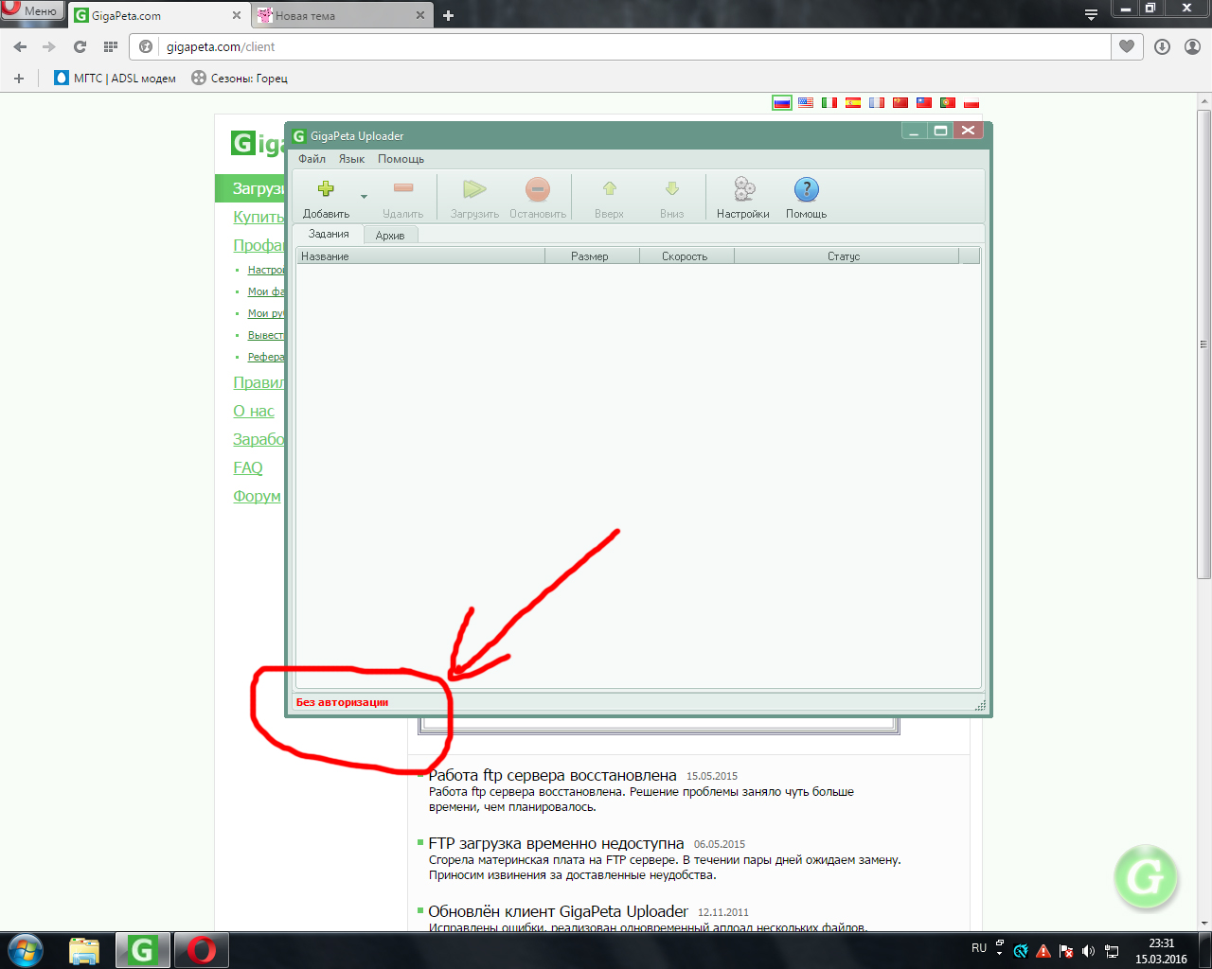This screenshot has height=969, width=1212.
Task: Click the Вниз down arrow icon
Action: click(x=671, y=189)
